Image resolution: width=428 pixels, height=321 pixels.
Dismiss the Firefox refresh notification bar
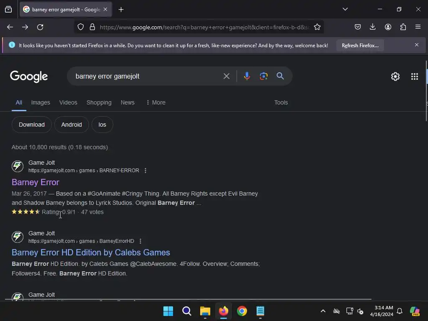click(417, 45)
